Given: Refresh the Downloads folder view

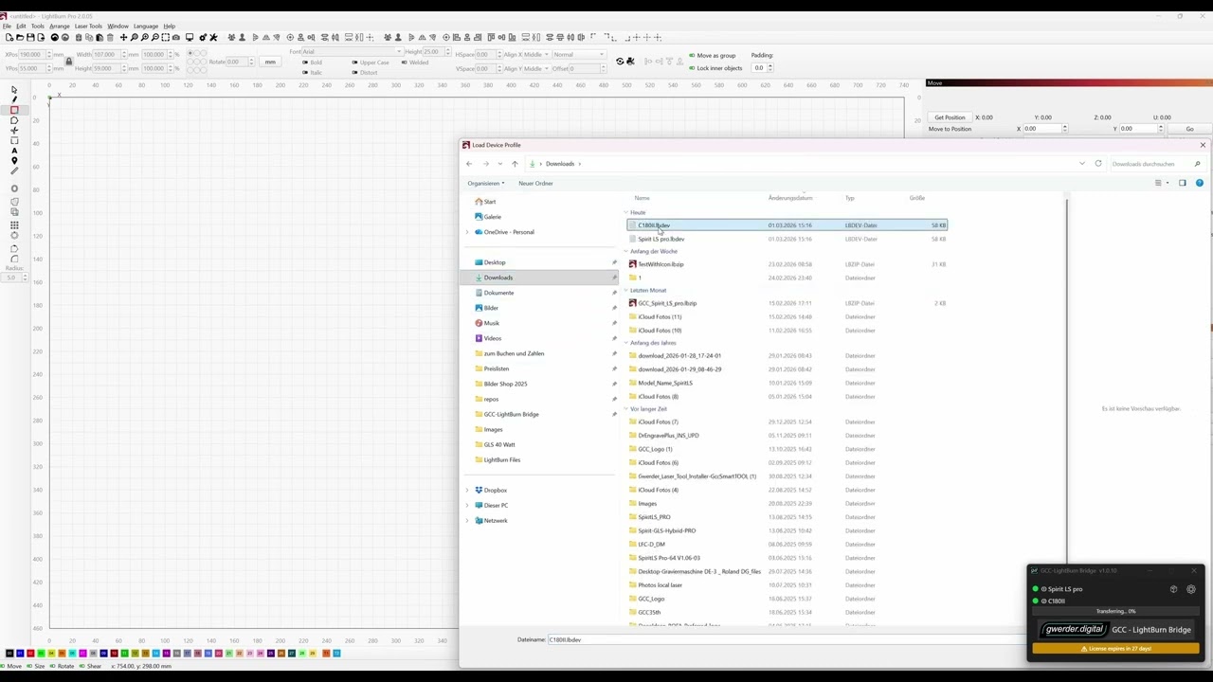Looking at the screenshot, I should click(x=1098, y=164).
